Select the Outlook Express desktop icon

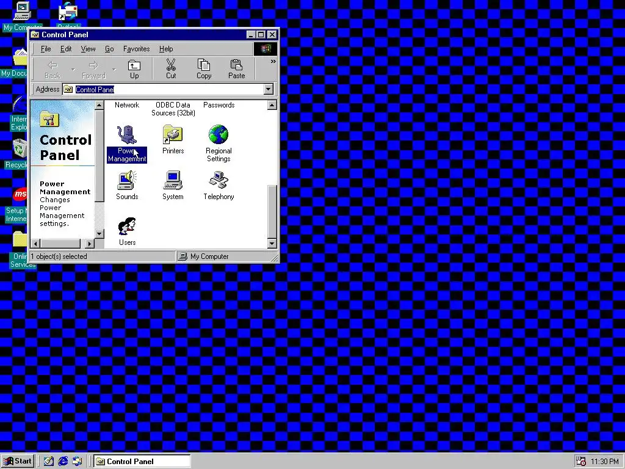(68, 11)
